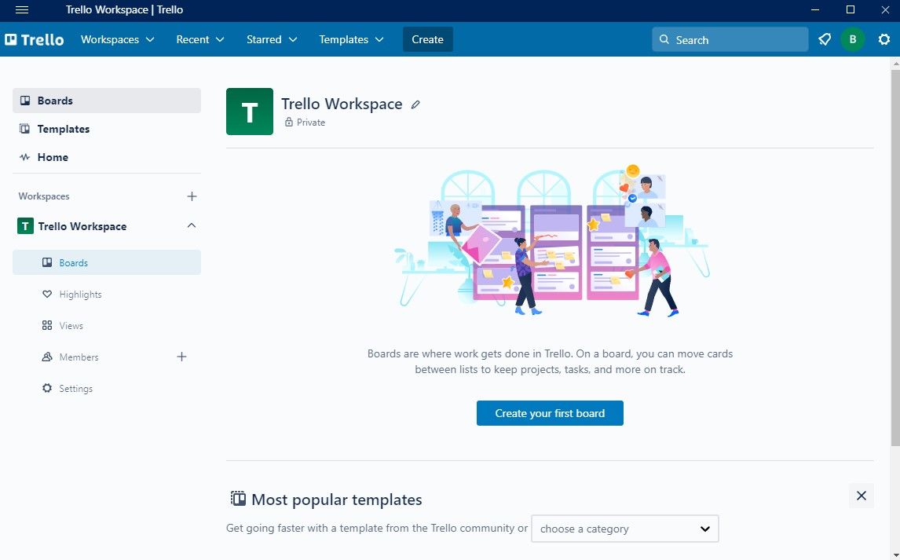Screen dimensions: 900x560
Task: Select Boards at top of sidebar
Action: pyautogui.click(x=107, y=101)
